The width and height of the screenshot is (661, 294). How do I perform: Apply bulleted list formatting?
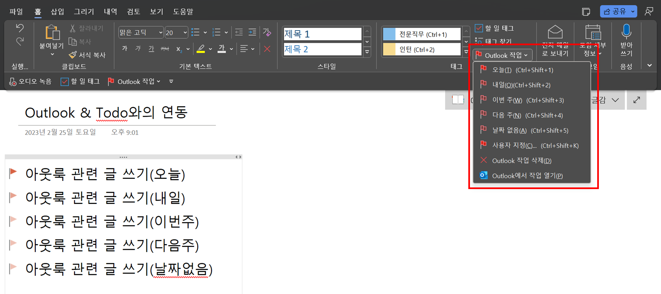point(195,32)
